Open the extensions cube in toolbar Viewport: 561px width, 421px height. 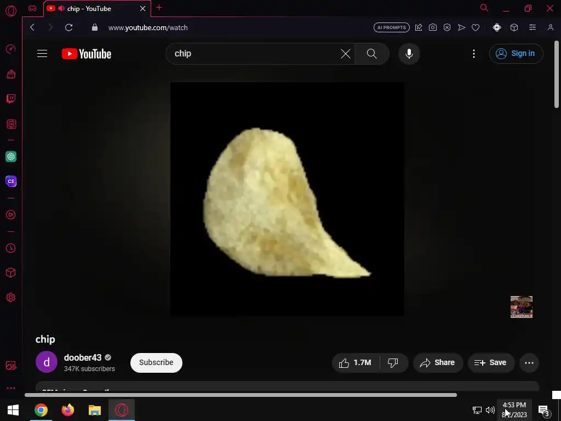514,27
